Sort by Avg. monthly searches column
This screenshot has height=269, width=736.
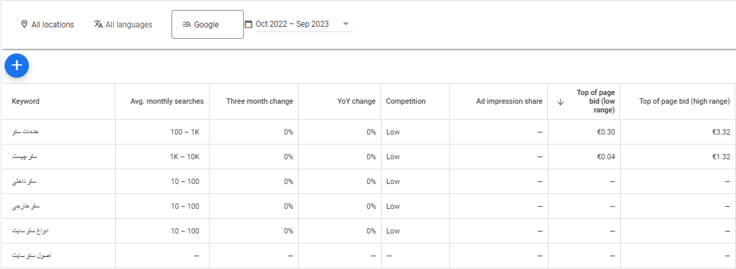167,102
